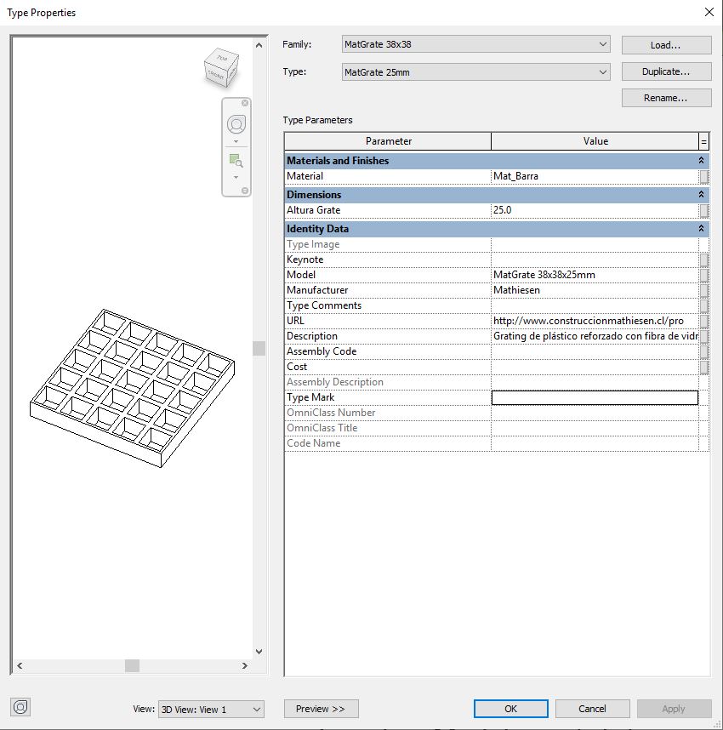Confirm changes with the OK button

point(510,709)
